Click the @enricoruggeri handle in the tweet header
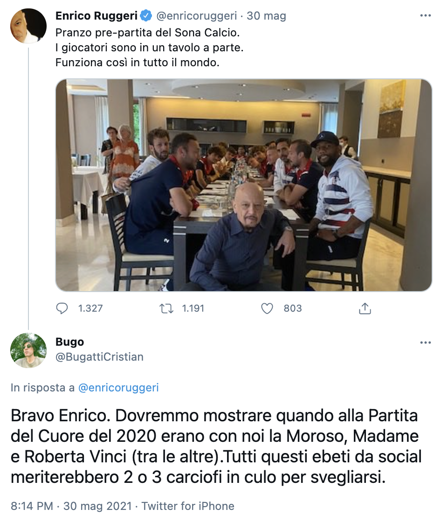The height and width of the screenshot is (516, 441). (x=196, y=16)
